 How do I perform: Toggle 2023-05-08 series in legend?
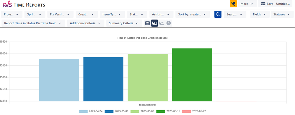pos(142,111)
